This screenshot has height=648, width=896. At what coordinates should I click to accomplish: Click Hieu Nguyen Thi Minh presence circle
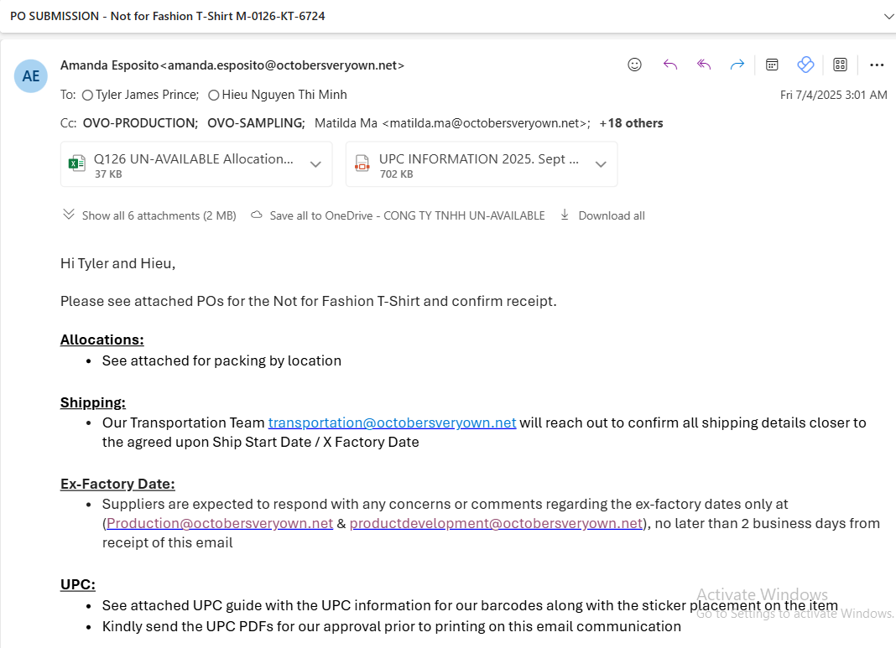click(x=213, y=96)
